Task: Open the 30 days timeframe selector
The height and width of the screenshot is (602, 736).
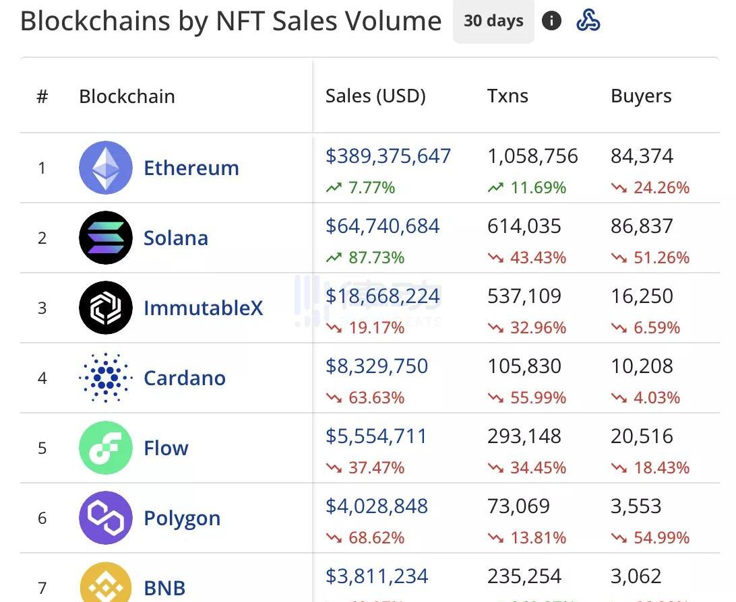Action: pyautogui.click(x=493, y=21)
